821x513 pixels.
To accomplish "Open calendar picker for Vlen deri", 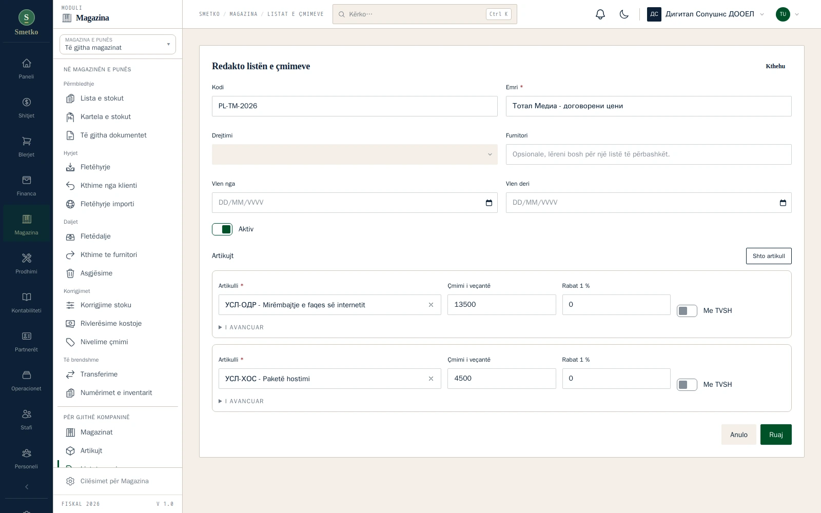I will tap(783, 203).
